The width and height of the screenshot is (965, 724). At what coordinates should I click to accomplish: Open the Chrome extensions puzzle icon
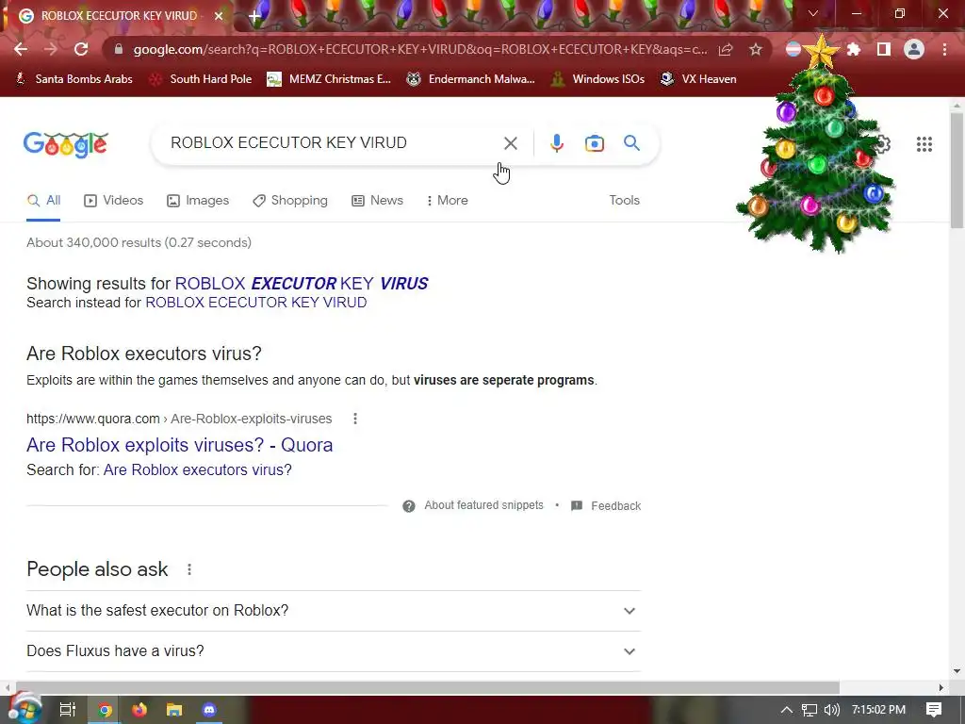point(854,49)
